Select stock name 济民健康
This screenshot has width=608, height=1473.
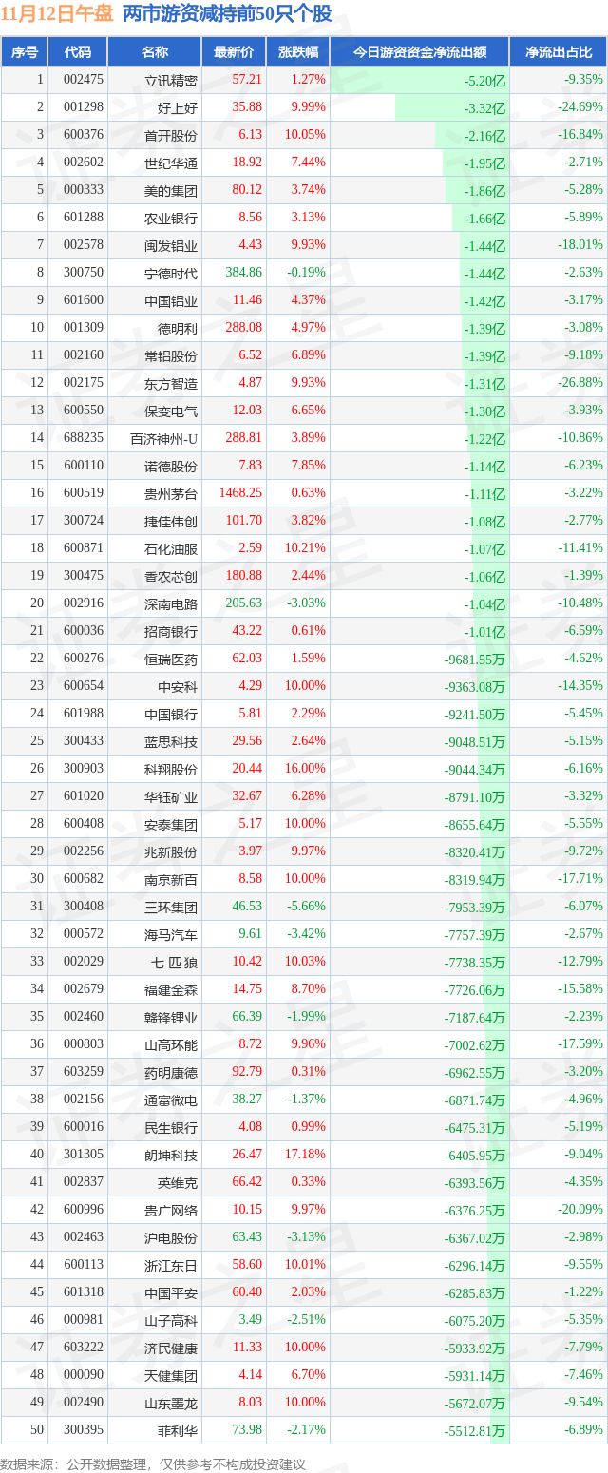coord(171,1349)
